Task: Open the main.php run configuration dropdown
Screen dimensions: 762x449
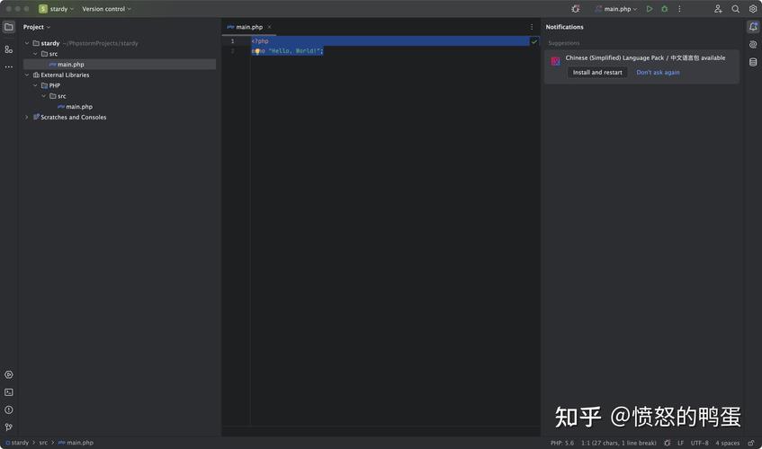Action: pyautogui.click(x=615, y=9)
